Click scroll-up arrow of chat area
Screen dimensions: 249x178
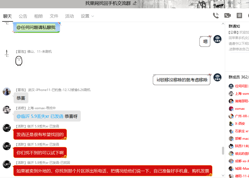click(223, 24)
